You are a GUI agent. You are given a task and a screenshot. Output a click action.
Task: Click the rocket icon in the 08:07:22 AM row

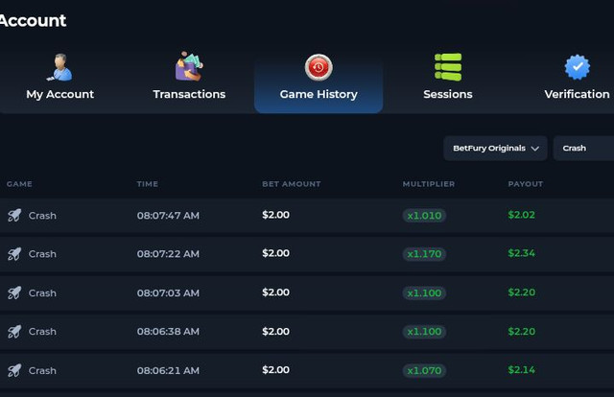coord(14,254)
